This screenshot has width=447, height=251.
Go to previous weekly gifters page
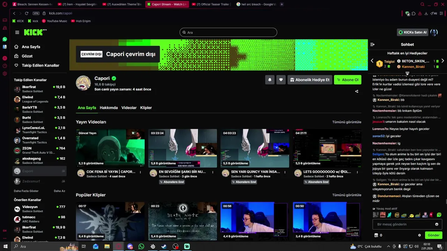[x=372, y=61]
